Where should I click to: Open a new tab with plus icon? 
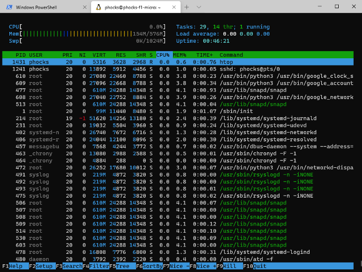[187, 7]
